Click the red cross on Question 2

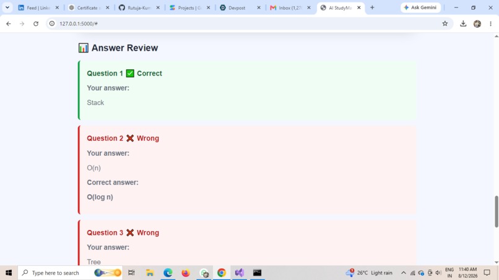point(130,138)
